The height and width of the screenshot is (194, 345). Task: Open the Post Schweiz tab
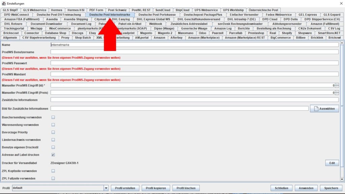tap(117, 10)
